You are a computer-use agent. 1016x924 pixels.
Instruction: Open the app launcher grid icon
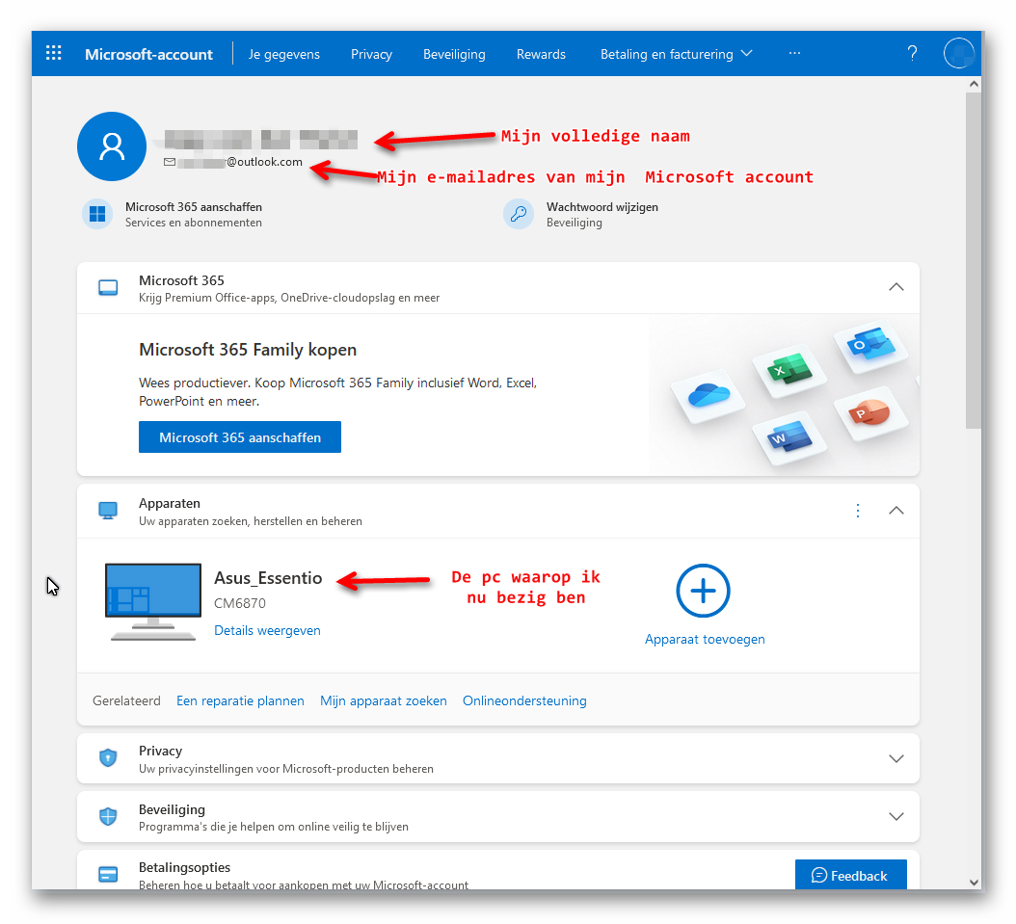coord(54,54)
